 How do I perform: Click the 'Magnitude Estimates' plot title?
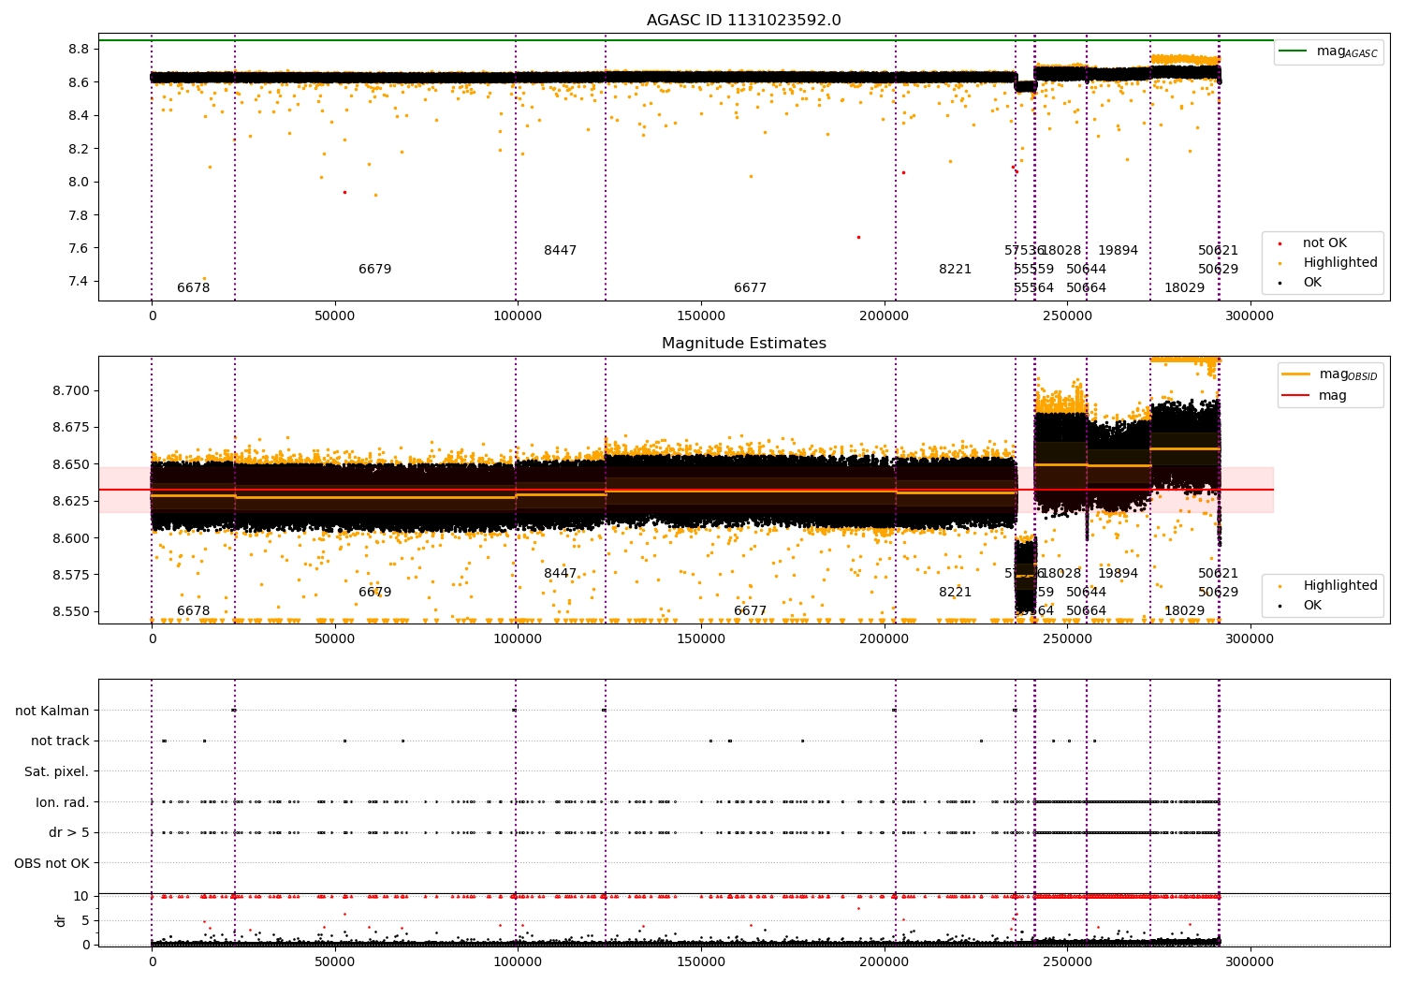tap(743, 344)
